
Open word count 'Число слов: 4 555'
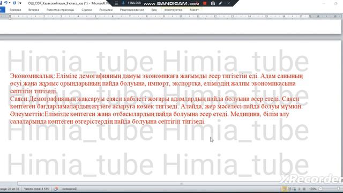36,189
